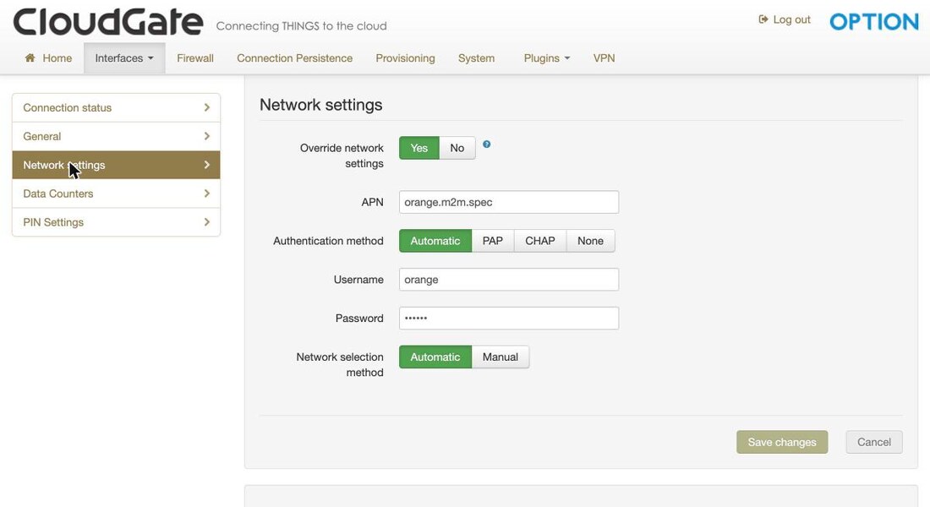
Task: Click the Network settings page heading
Action: (x=321, y=105)
